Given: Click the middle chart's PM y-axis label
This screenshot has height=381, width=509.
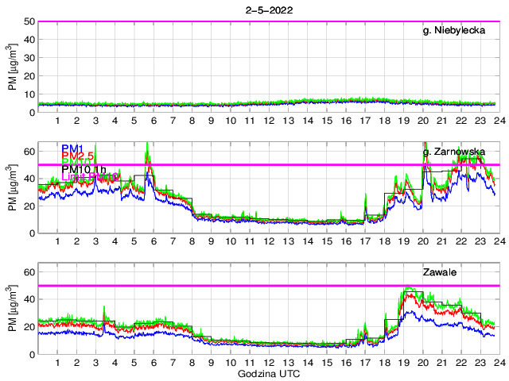Looking at the screenshot, I should (13, 187).
